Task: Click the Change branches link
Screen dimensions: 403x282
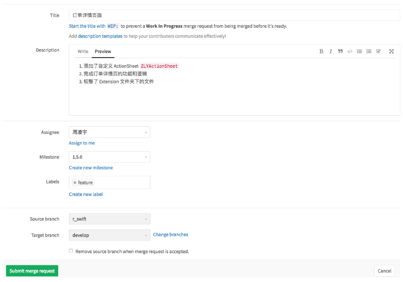Action: (171, 234)
